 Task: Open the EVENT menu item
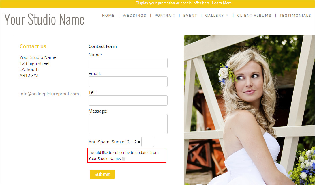pos(190,16)
